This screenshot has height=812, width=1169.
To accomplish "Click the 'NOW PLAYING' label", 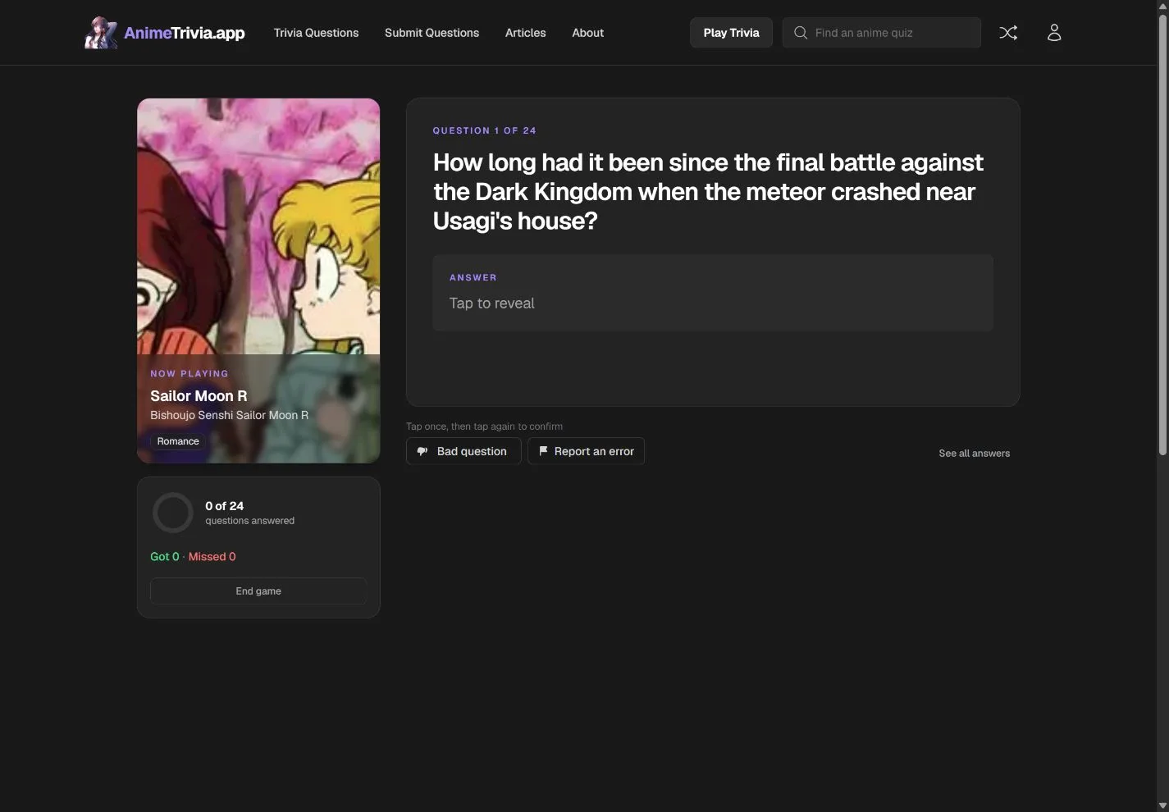I will 190,373.
